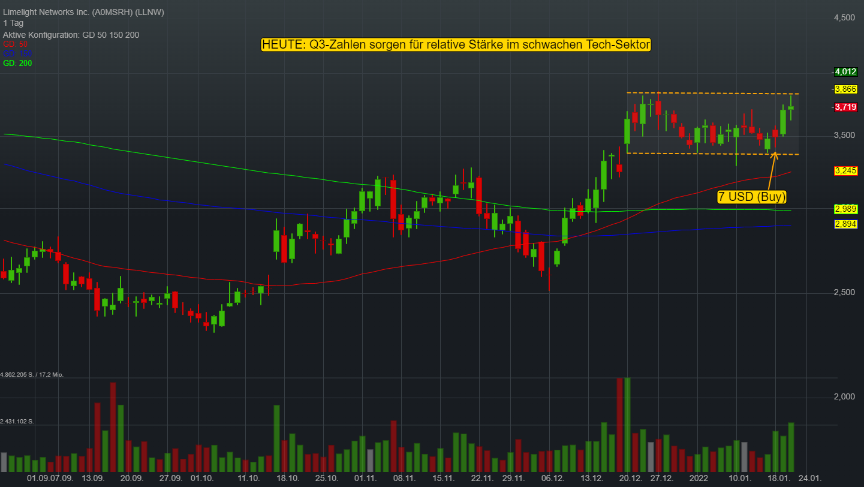
Task: Click the '2.431.102 S.' volume label
Action: tap(17, 422)
